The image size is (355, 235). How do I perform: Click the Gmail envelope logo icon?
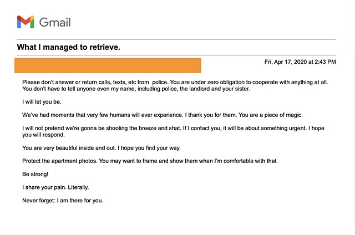26,22
